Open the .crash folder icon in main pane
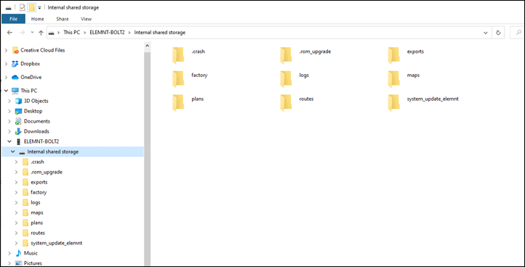 click(x=178, y=55)
